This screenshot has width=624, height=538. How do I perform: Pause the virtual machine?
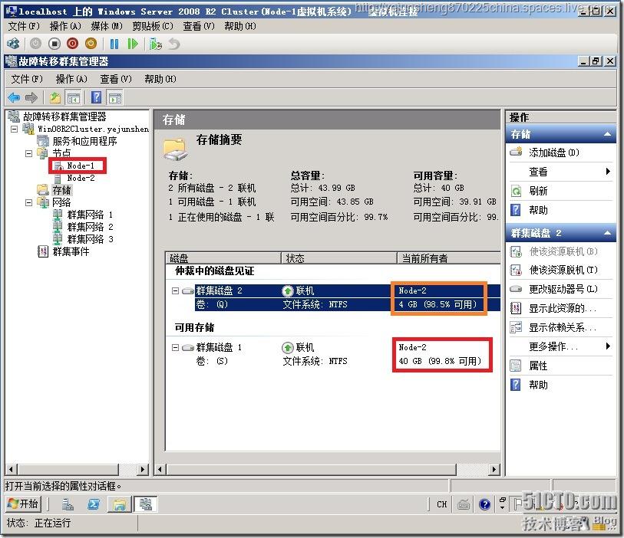point(114,44)
